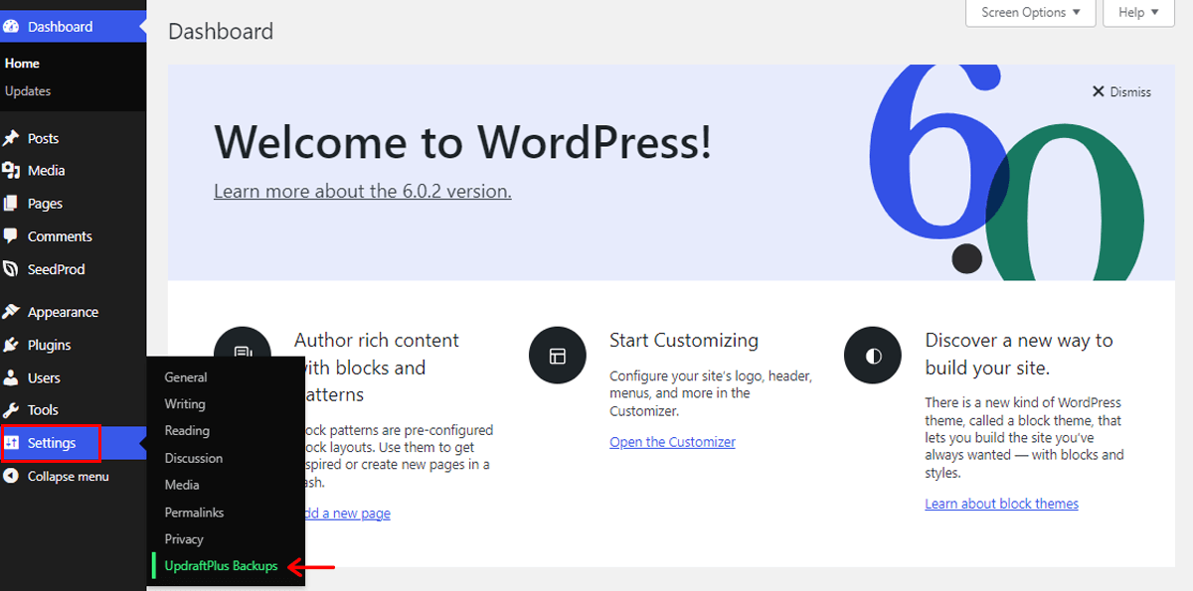The height and width of the screenshot is (591, 1193).
Task: Click the Dismiss link label
Action: pyautogui.click(x=1130, y=91)
